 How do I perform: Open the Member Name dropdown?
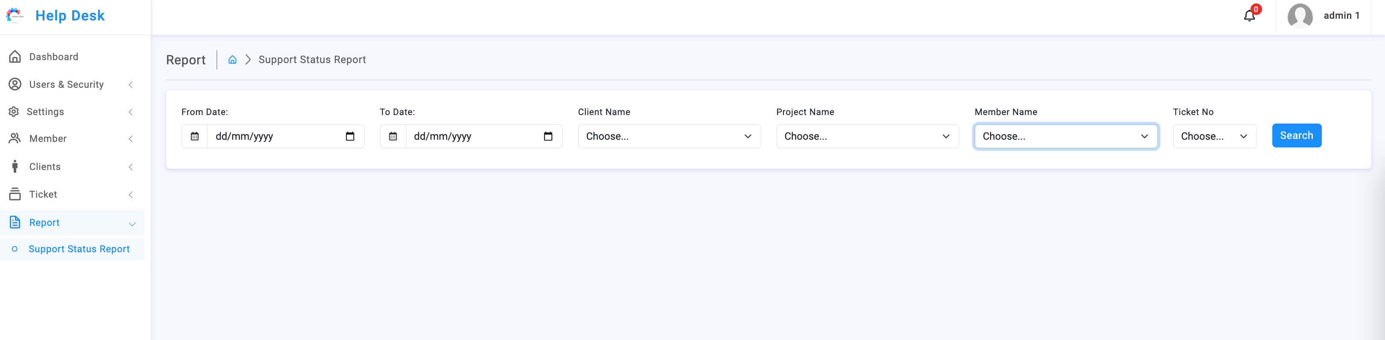pos(1066,136)
